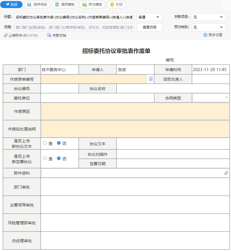Click the 打印 print button
The image size is (231, 251).
(116, 5)
